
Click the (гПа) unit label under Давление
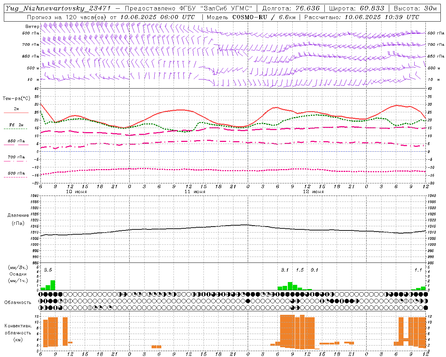18,223
